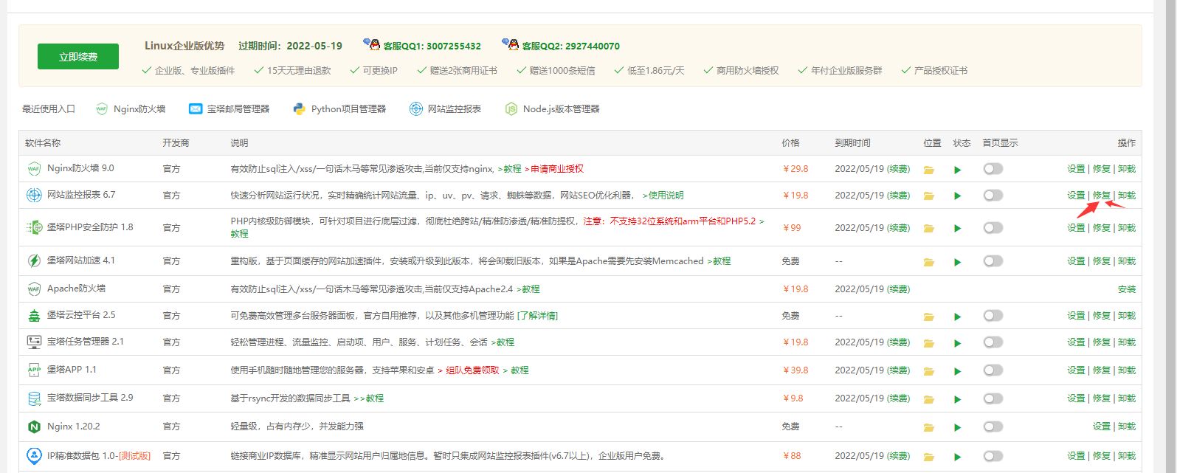1177x473 pixels.
Task: Click 软件名称 column header
Action: pos(43,143)
